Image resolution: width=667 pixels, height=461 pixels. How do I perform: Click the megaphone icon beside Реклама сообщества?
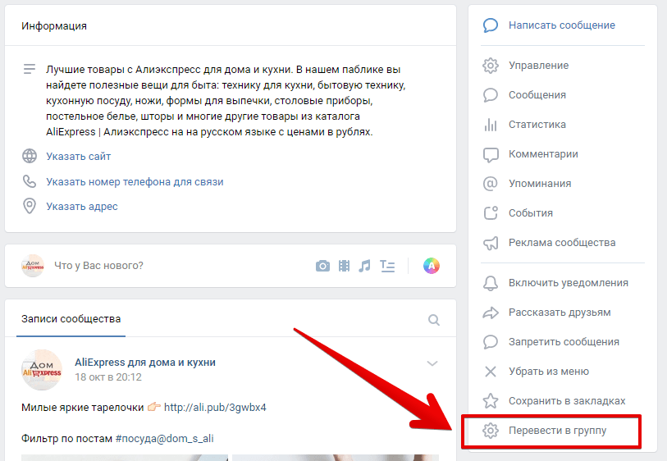(490, 243)
